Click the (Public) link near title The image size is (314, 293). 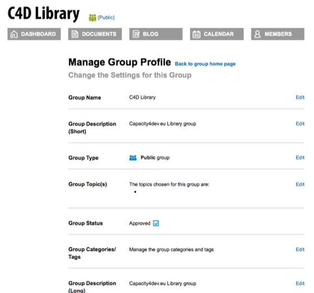pyautogui.click(x=106, y=18)
